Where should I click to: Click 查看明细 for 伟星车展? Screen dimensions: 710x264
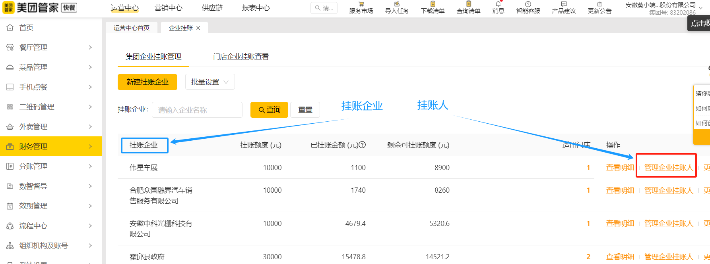(620, 168)
